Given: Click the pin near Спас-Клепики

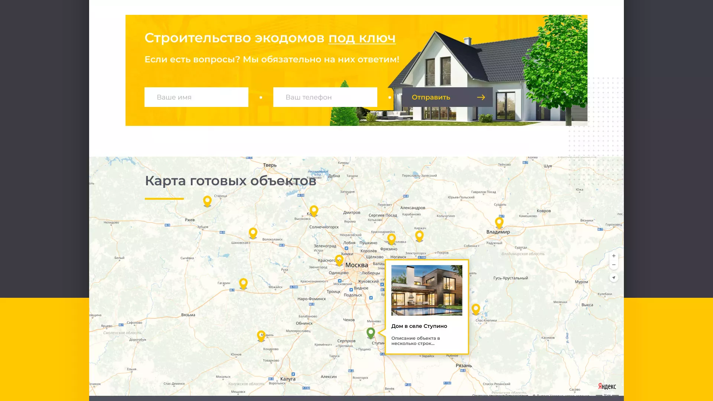Looking at the screenshot, I should [476, 308].
